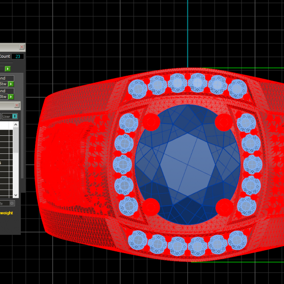
Task: Select the top-left prong of the center stone
Action: point(151,122)
